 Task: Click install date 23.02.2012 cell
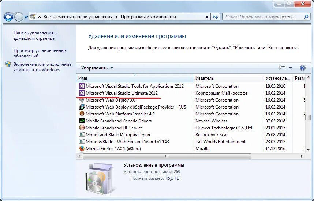pyautogui.click(x=275, y=141)
